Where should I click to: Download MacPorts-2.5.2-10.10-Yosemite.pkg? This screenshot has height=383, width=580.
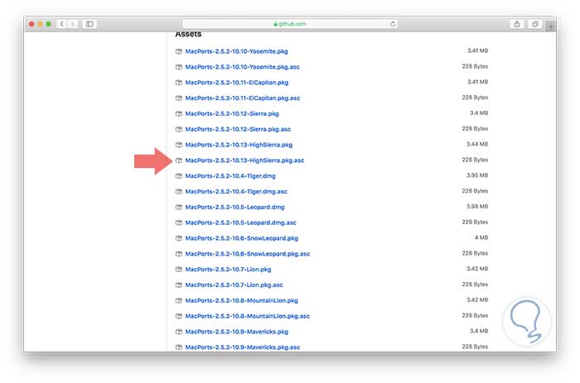(236, 51)
